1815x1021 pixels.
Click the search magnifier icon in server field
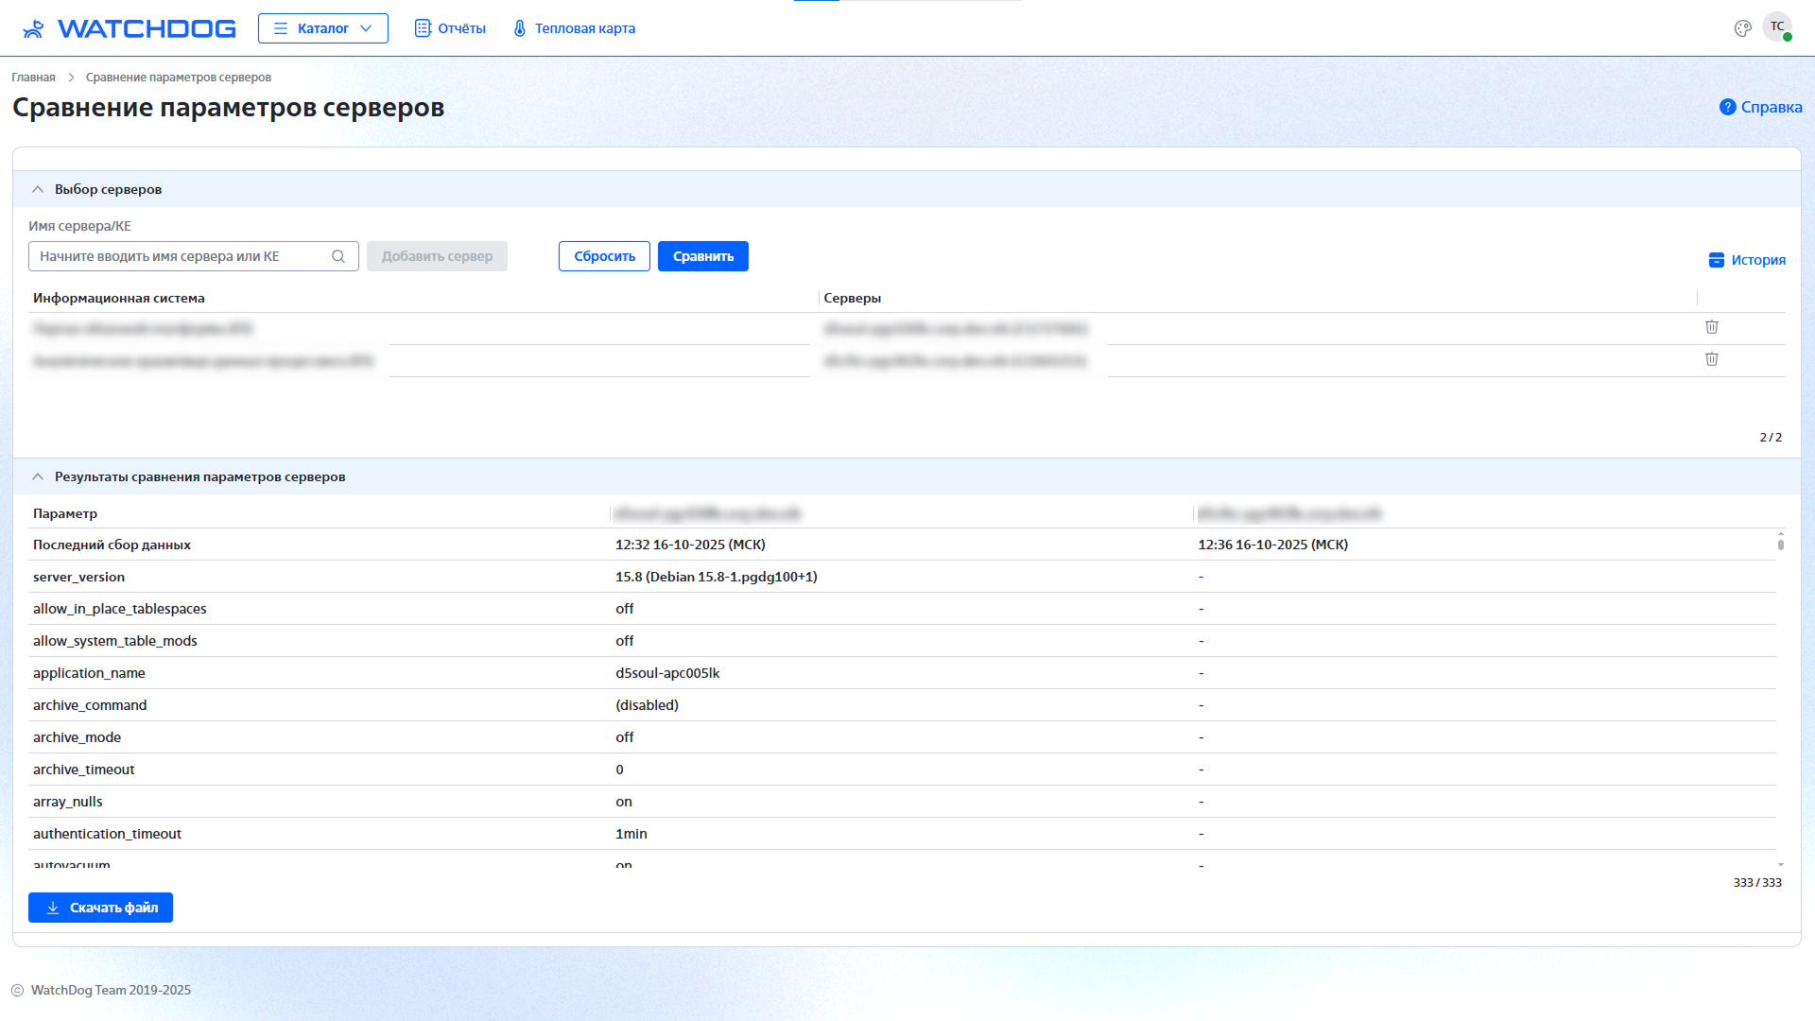pyautogui.click(x=338, y=256)
